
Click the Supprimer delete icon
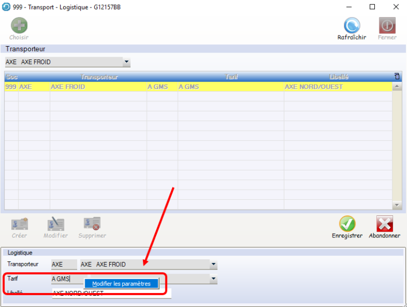pyautogui.click(x=92, y=223)
